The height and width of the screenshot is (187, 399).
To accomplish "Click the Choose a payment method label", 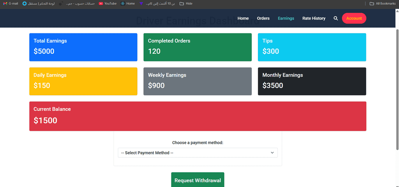I will click(x=198, y=143).
